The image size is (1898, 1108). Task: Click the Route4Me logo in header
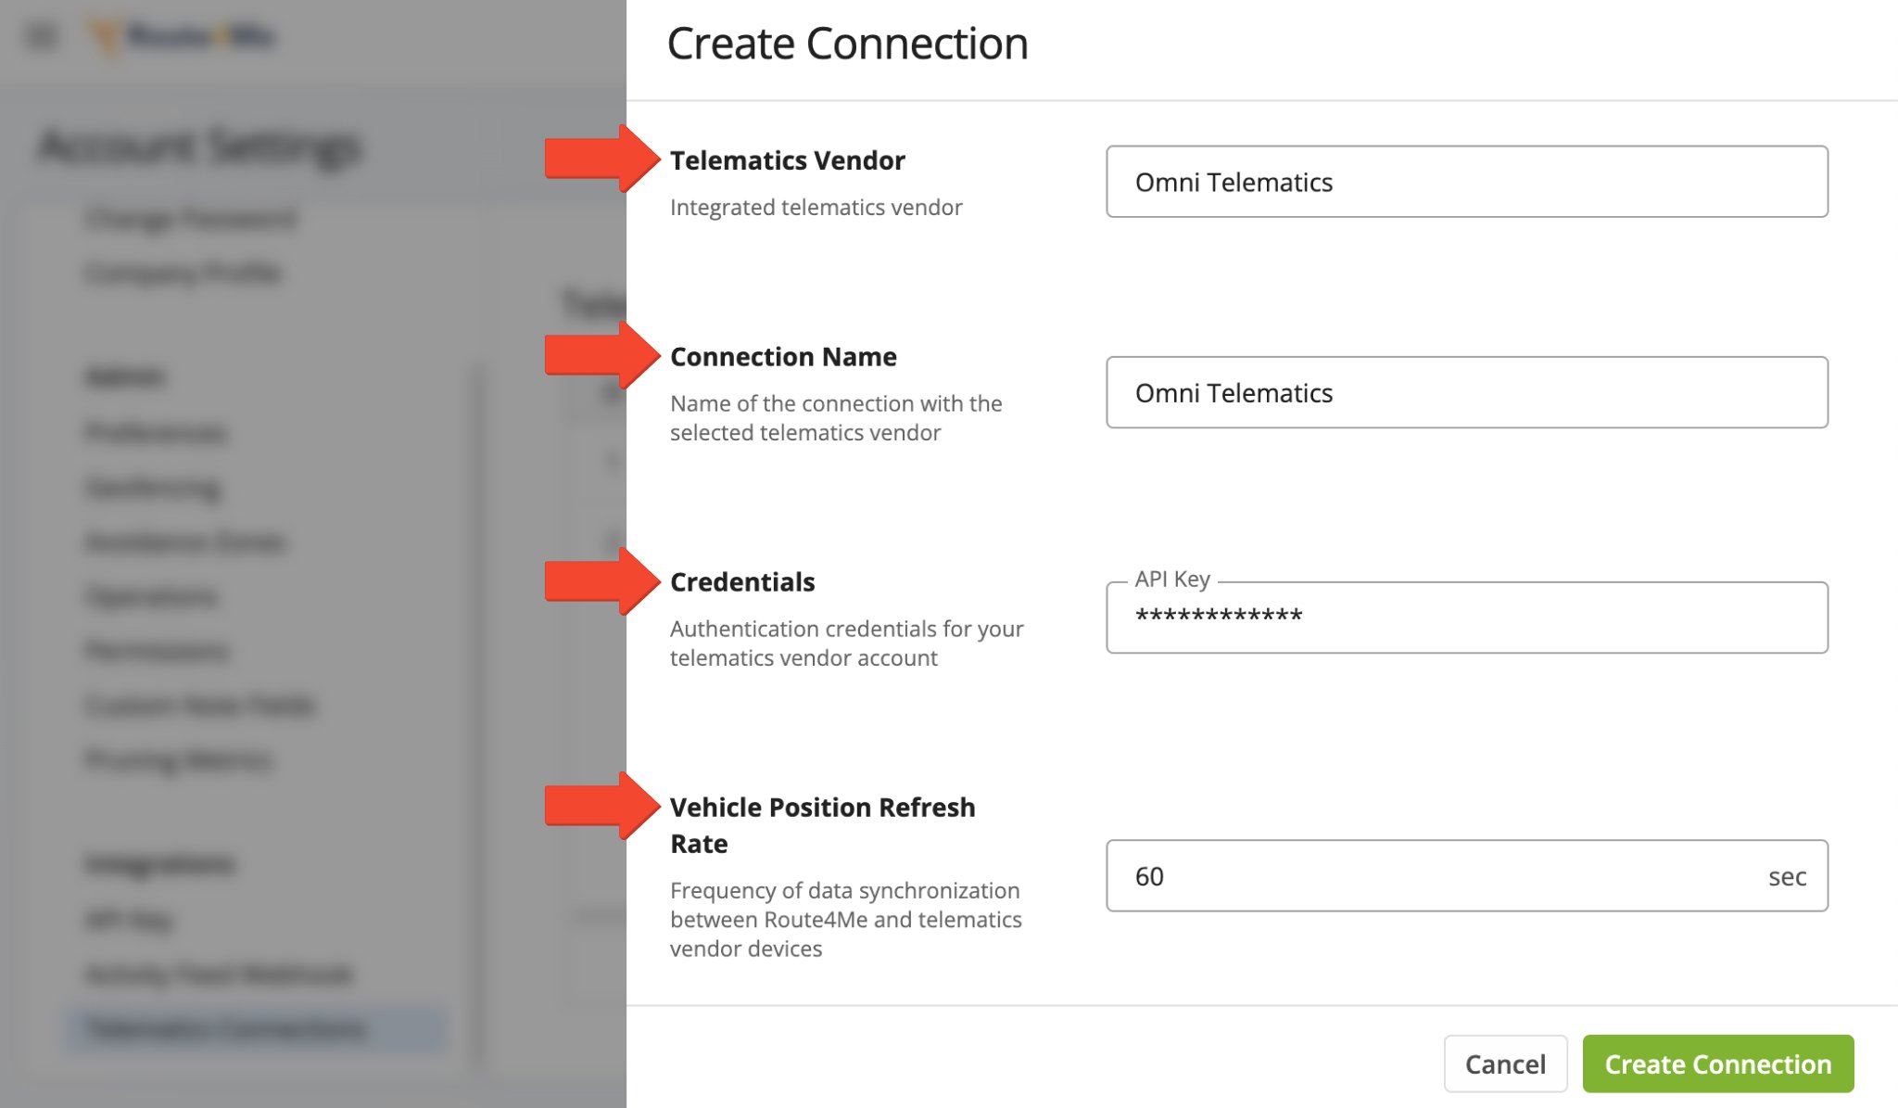pyautogui.click(x=182, y=36)
